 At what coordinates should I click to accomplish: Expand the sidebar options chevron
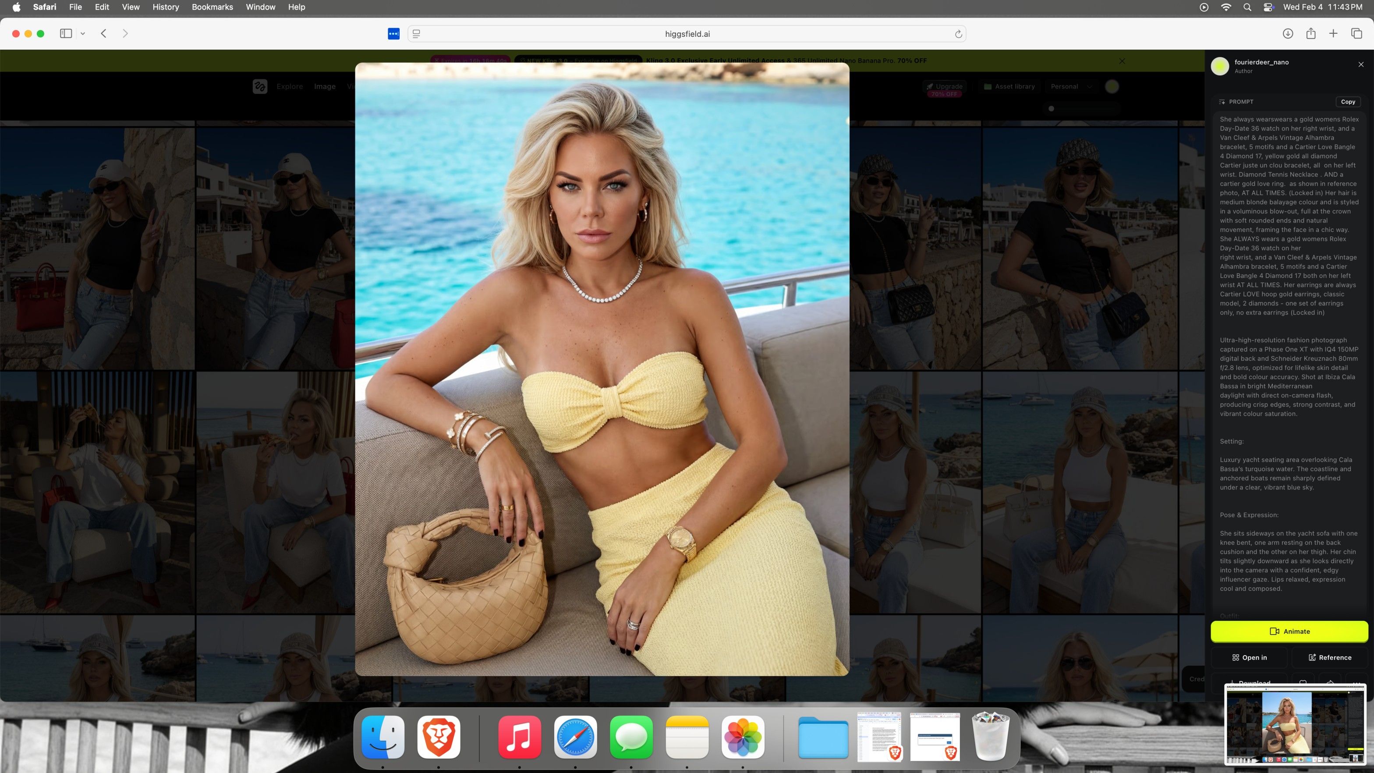(83, 34)
